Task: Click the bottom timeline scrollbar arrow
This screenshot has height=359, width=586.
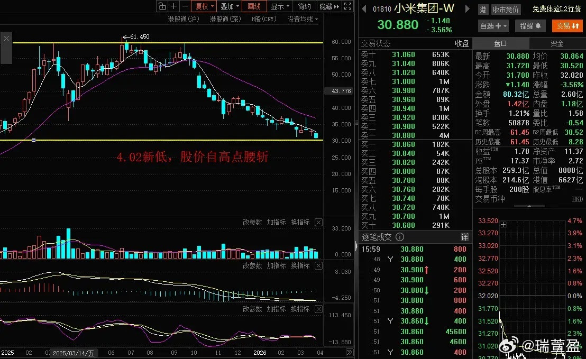Action: pyautogui.click(x=351, y=352)
